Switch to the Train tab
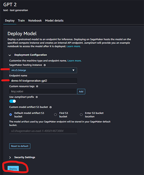This screenshot has width=144, height=175. click(21, 21)
